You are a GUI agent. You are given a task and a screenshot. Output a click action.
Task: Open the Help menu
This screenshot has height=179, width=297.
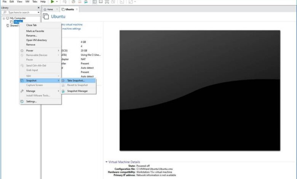click(43, 2)
